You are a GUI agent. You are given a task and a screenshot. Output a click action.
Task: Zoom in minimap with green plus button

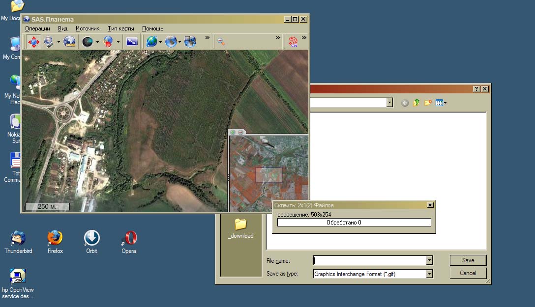[233, 132]
